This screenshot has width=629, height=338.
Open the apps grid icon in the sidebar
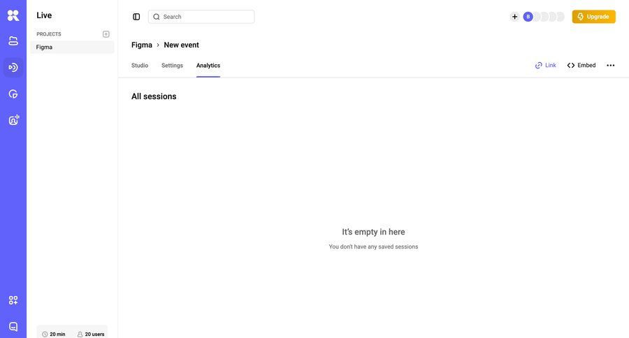[x=13, y=300]
